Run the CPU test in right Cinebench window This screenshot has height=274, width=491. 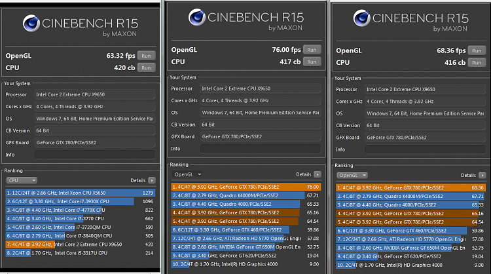pyautogui.click(x=477, y=63)
